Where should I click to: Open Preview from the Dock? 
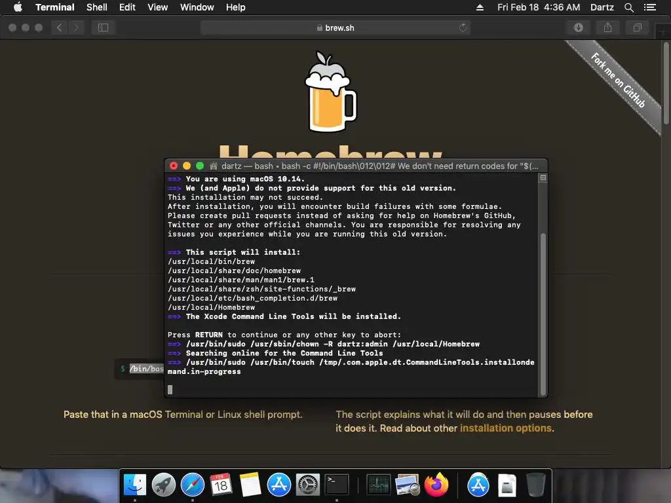point(407,485)
